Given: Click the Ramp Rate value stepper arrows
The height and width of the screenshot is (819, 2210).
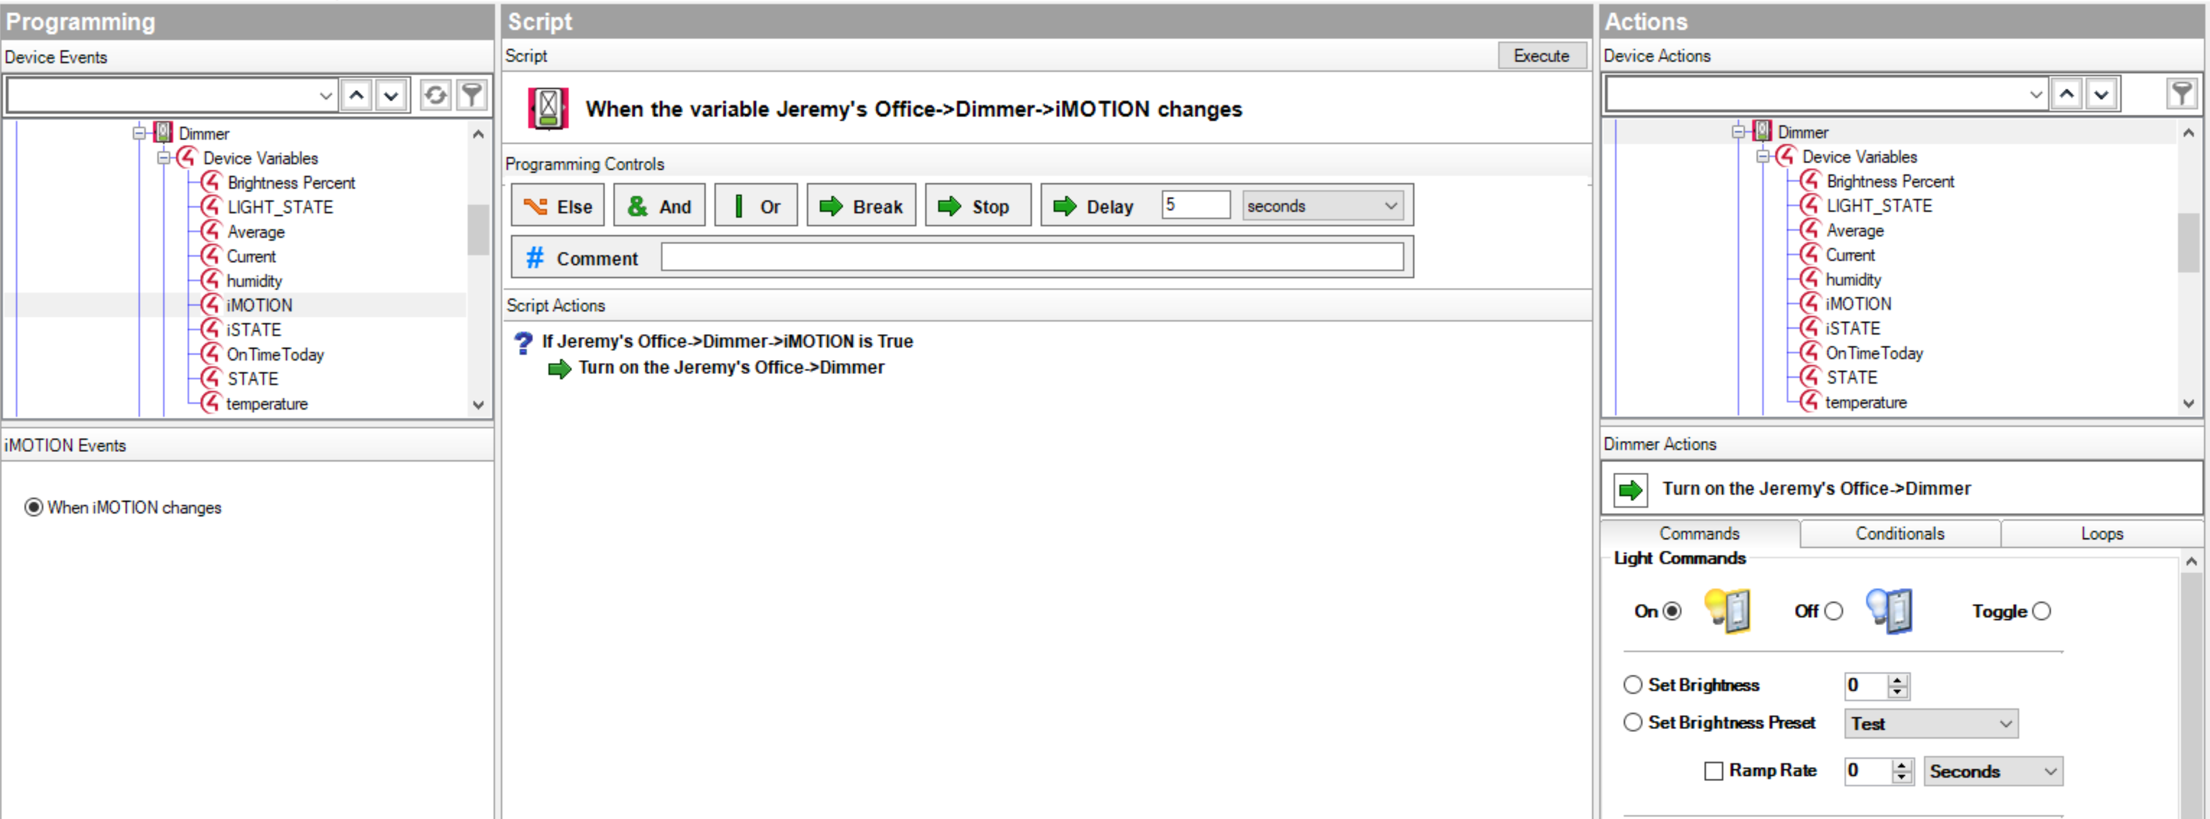Looking at the screenshot, I should (x=1902, y=772).
